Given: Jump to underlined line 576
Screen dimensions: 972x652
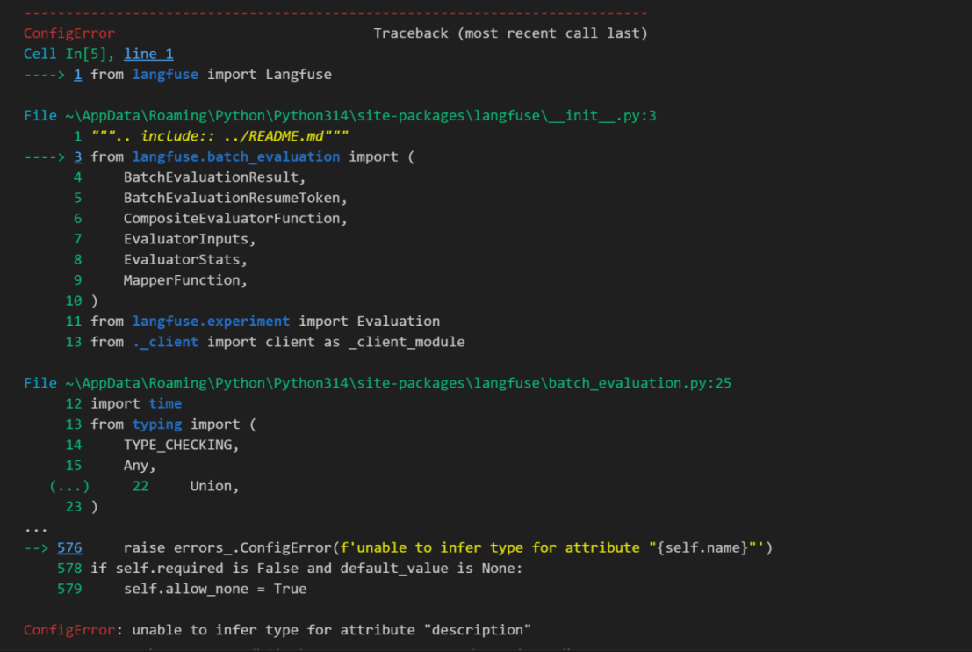Looking at the screenshot, I should [x=69, y=547].
